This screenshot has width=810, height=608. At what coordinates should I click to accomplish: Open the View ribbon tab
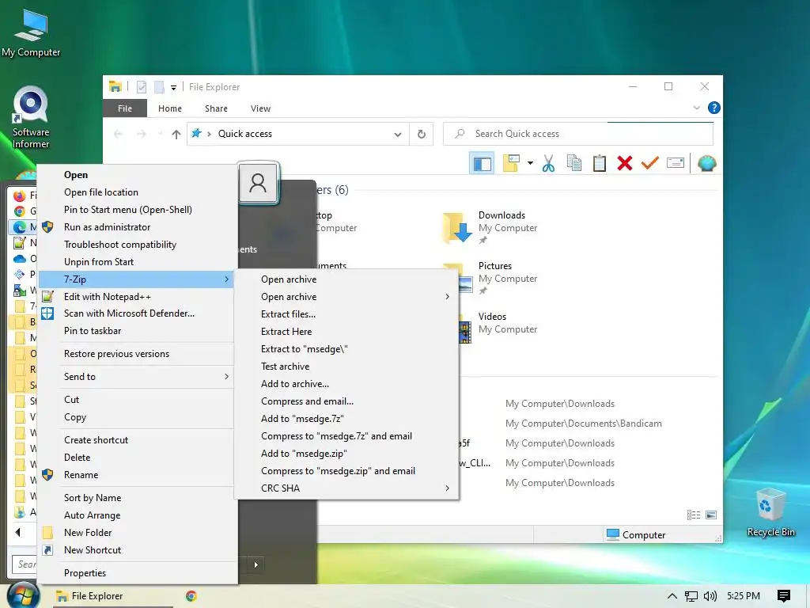[x=260, y=108]
